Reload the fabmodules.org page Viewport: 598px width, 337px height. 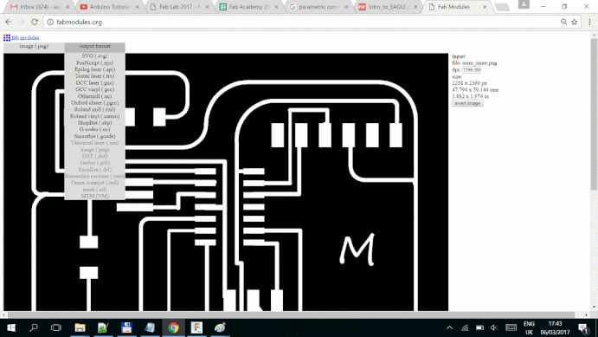click(35, 23)
